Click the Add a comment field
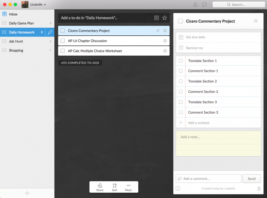The height and width of the screenshot is (198, 267). tap(209, 179)
